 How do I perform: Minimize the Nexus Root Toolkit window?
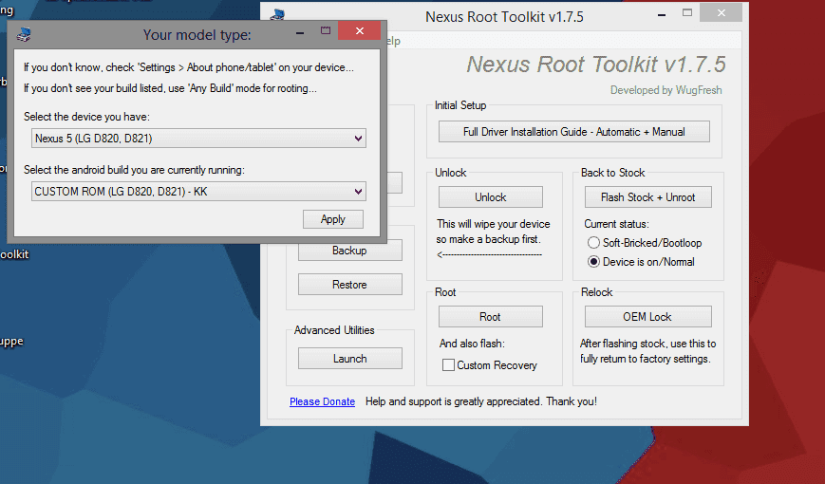(x=662, y=15)
